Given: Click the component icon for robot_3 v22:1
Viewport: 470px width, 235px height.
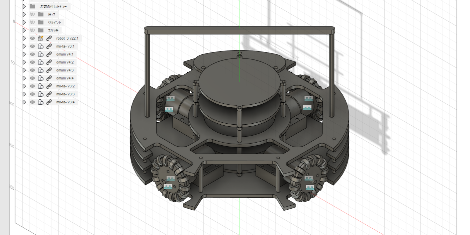Looking at the screenshot, I should pyautogui.click(x=41, y=38).
